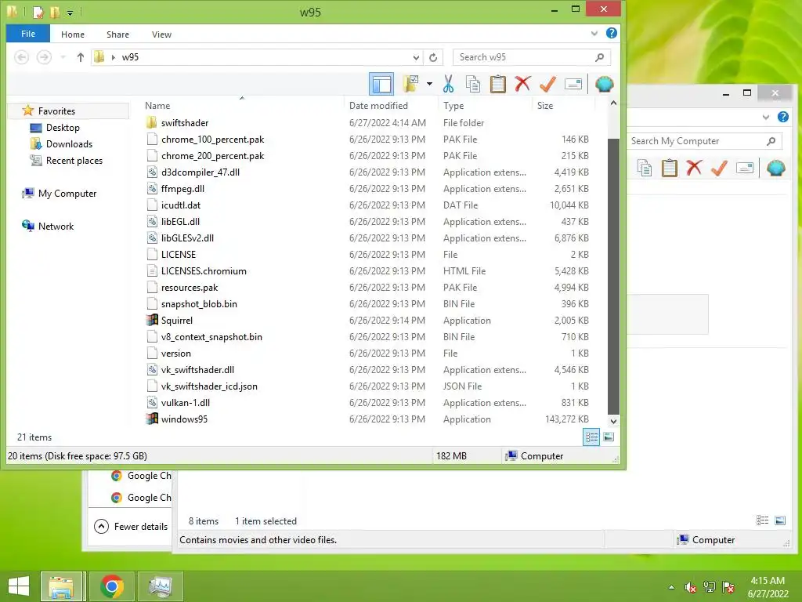This screenshot has width=802, height=602.
Task: Click the Search My Computer field
Action: [704, 141]
